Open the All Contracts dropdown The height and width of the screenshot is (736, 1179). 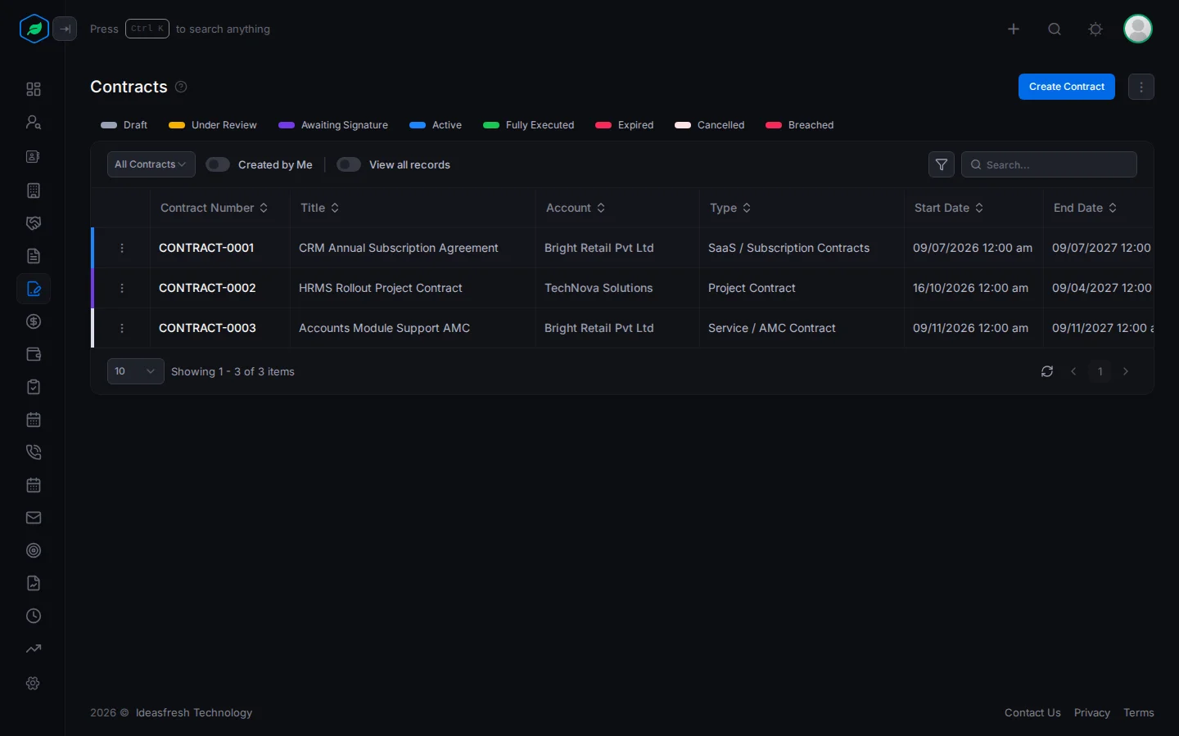point(151,164)
